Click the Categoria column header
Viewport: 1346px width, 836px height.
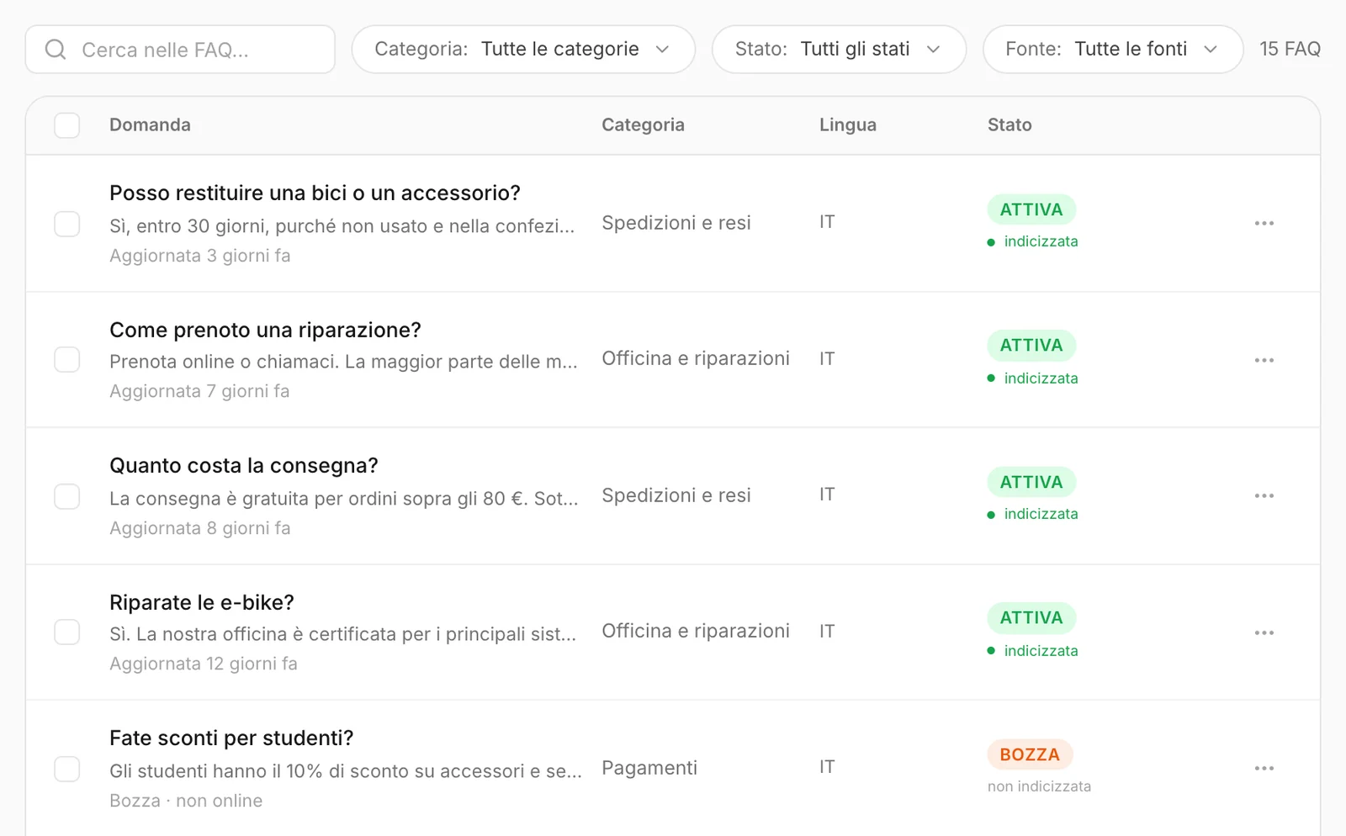tap(643, 124)
